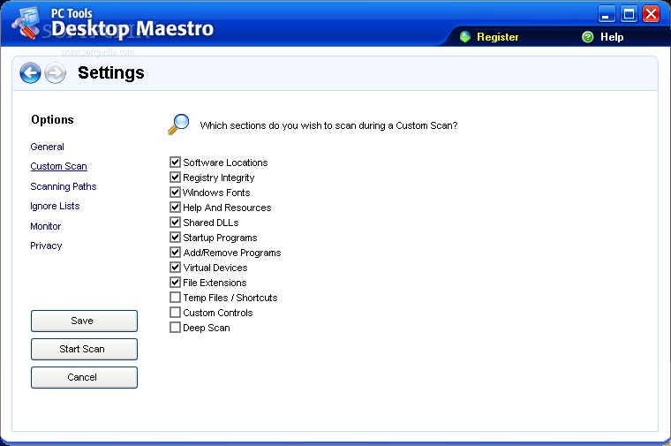
Task: Uncheck Virtual Devices option
Action: (175, 267)
